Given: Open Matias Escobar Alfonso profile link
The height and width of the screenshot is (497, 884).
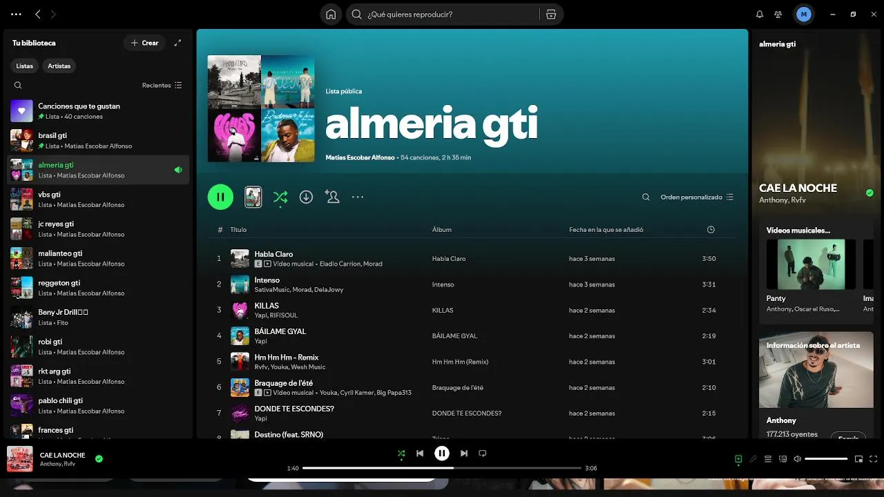Looking at the screenshot, I should tap(360, 157).
